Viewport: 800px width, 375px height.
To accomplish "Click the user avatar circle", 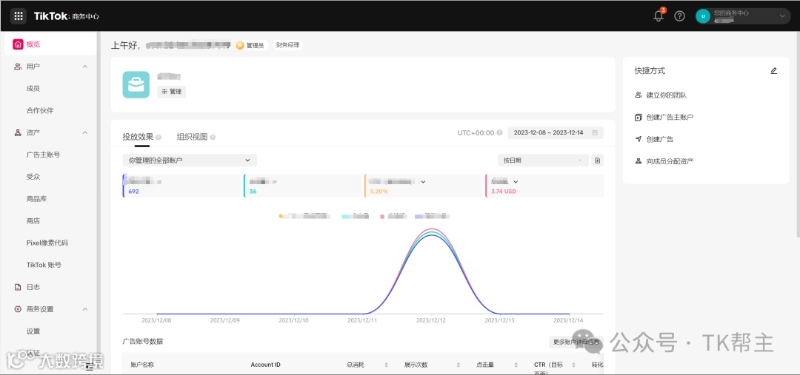I will click(x=703, y=16).
